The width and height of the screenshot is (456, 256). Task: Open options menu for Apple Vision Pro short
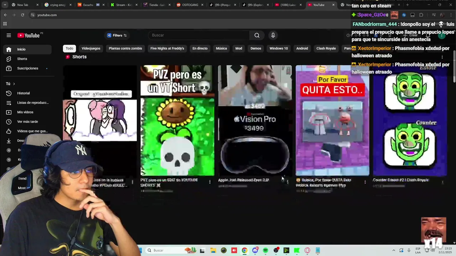[287, 182]
